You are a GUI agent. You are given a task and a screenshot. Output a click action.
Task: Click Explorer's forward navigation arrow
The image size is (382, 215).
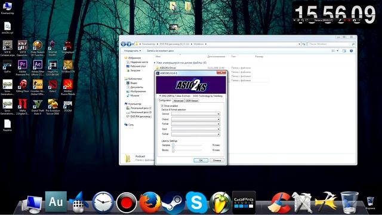129,44
